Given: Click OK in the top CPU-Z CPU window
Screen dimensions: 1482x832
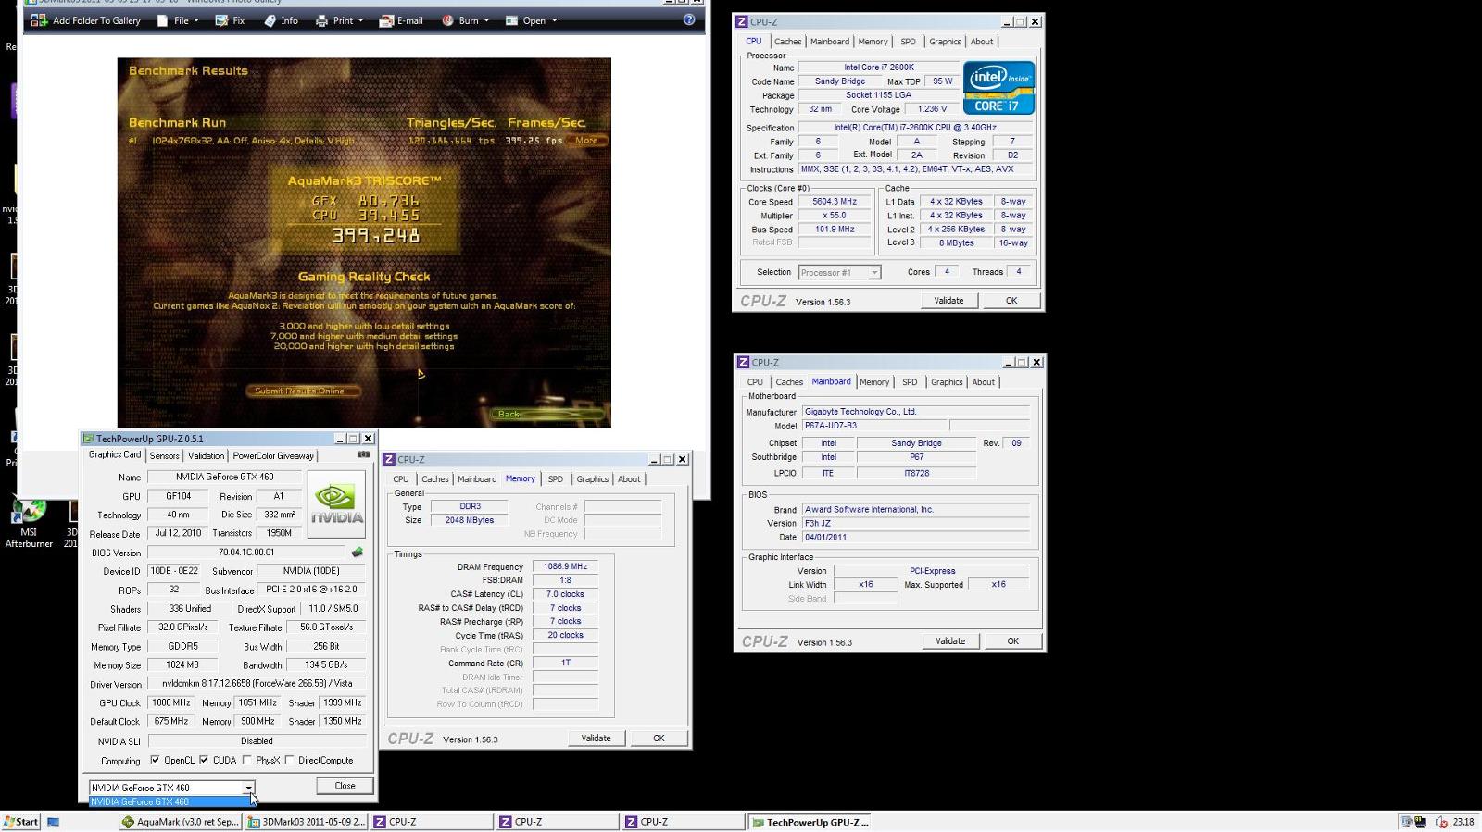Looking at the screenshot, I should [x=1011, y=301].
